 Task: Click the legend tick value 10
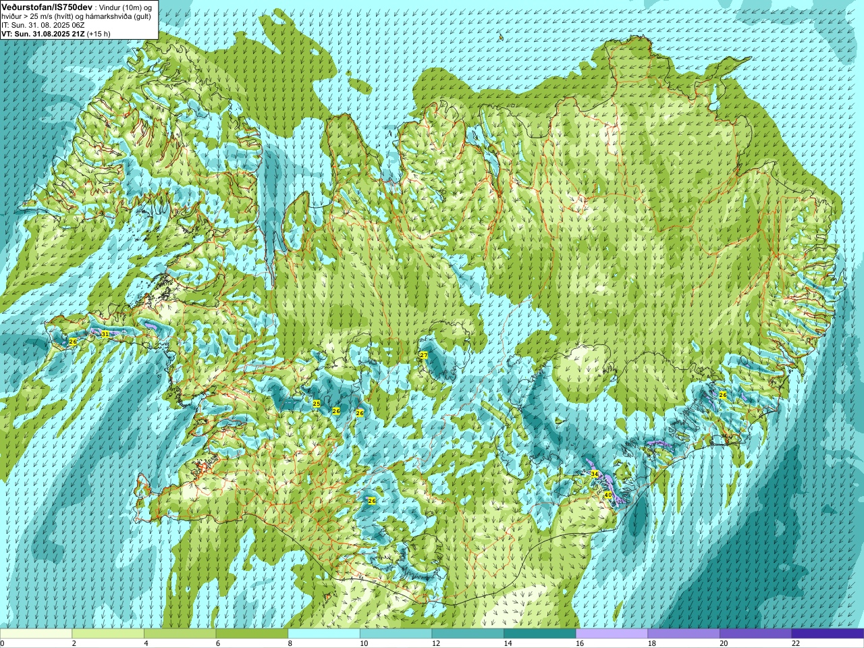click(x=364, y=643)
